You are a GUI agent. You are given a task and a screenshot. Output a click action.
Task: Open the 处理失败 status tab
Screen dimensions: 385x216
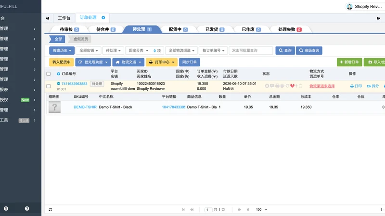click(x=290, y=29)
